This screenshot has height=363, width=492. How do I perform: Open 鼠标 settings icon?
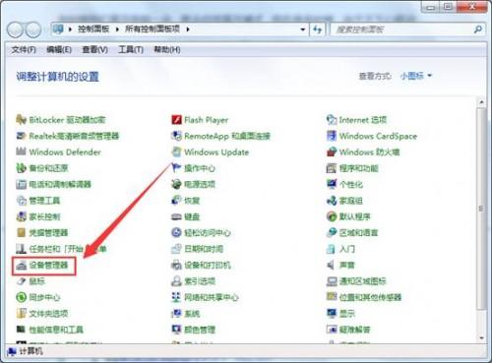(x=21, y=281)
